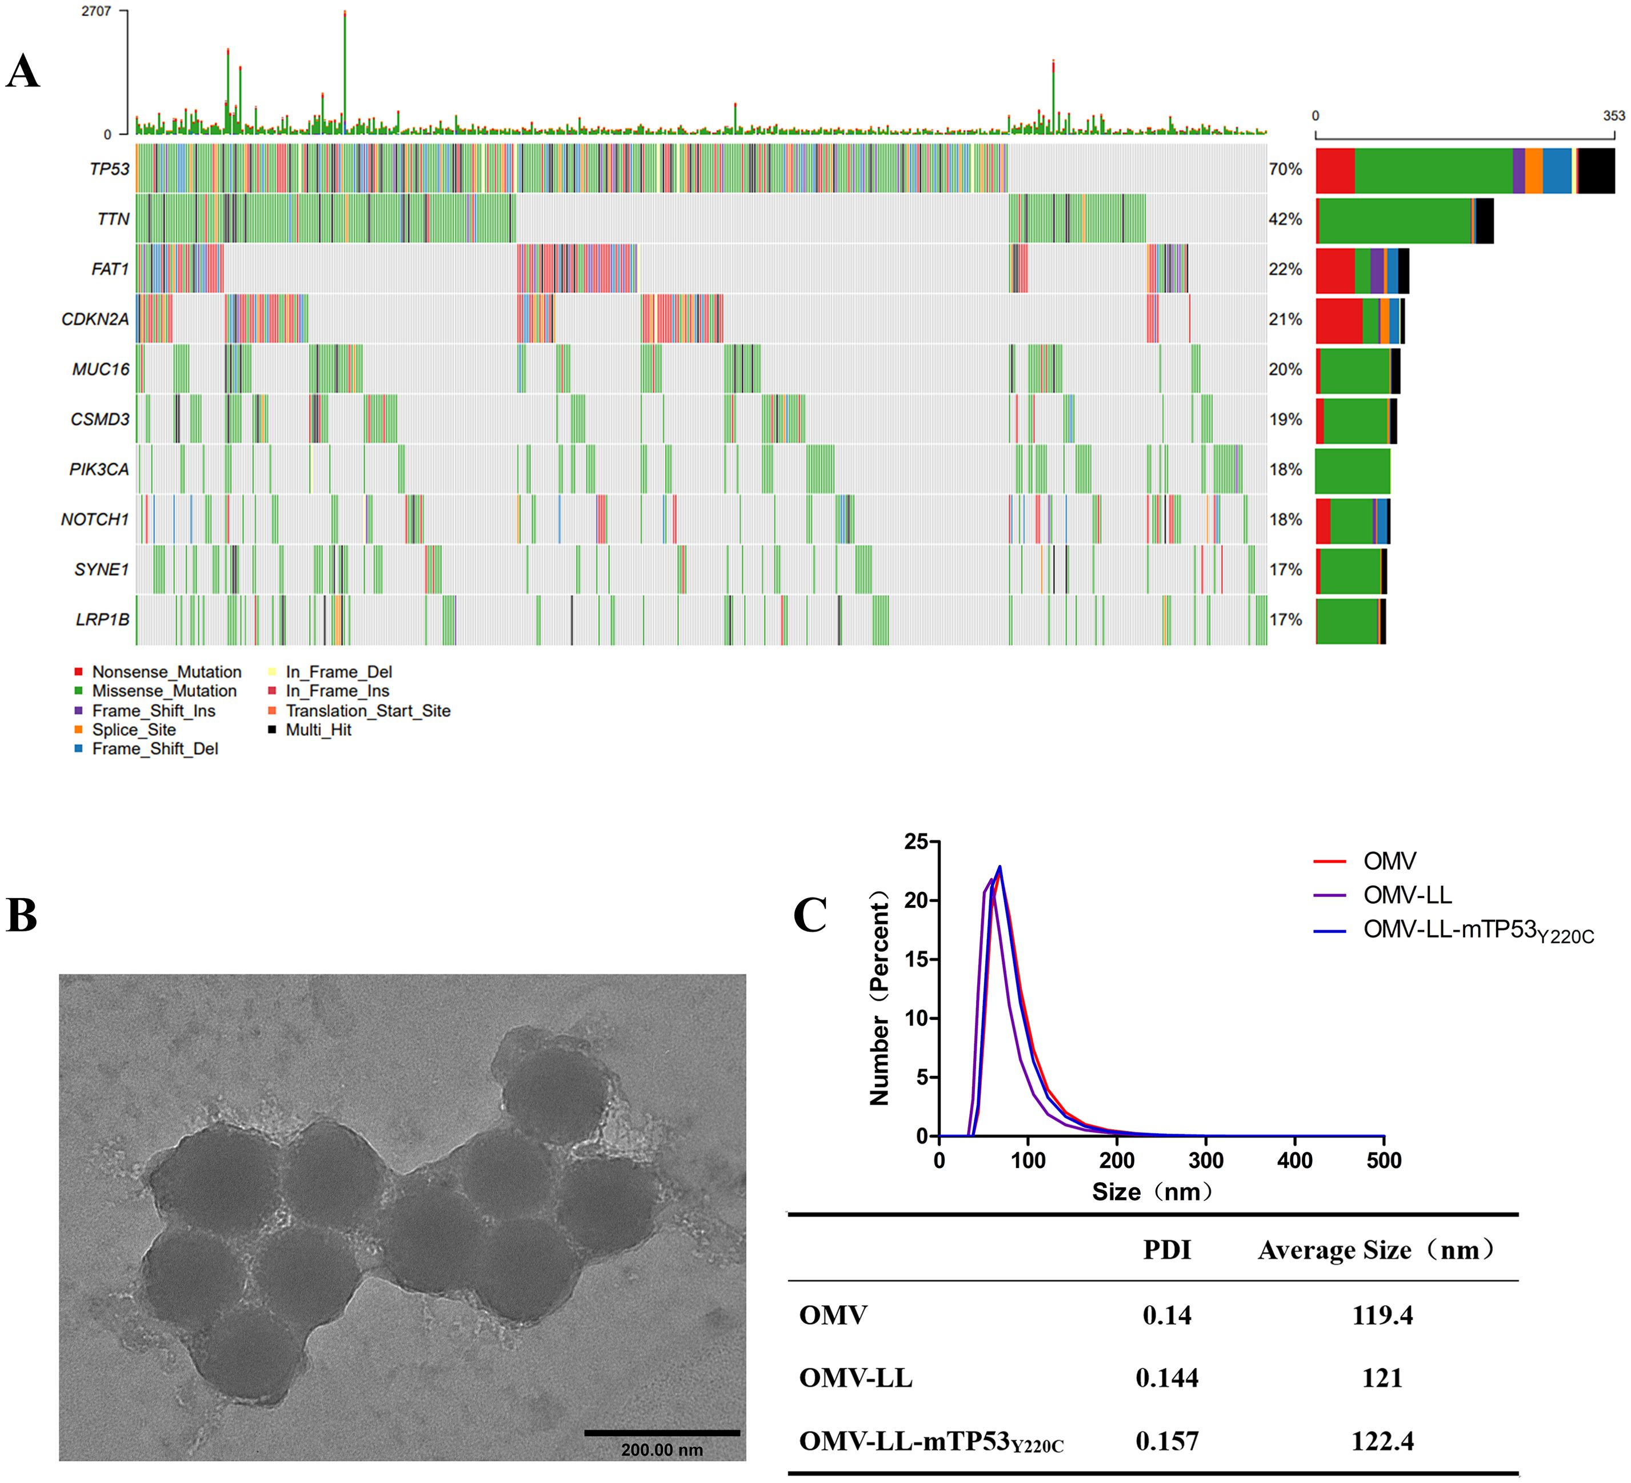The height and width of the screenshot is (1483, 1631).
Task: Click the average size value 122.4
Action: pyautogui.click(x=1382, y=1441)
